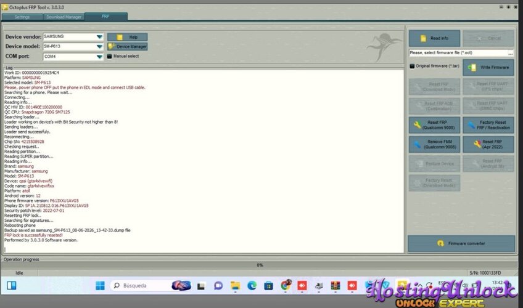Click the Remove FMM (Qualcomm 9008) button
The width and height of the screenshot is (523, 308).
(434, 144)
